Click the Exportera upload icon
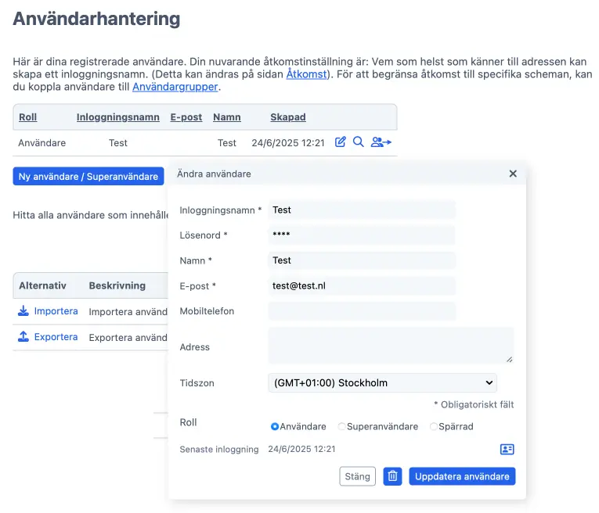The width and height of the screenshot is (599, 513). point(23,336)
